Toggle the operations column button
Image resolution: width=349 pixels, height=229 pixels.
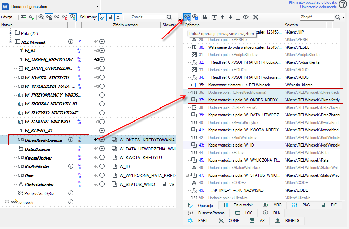(x=102, y=17)
